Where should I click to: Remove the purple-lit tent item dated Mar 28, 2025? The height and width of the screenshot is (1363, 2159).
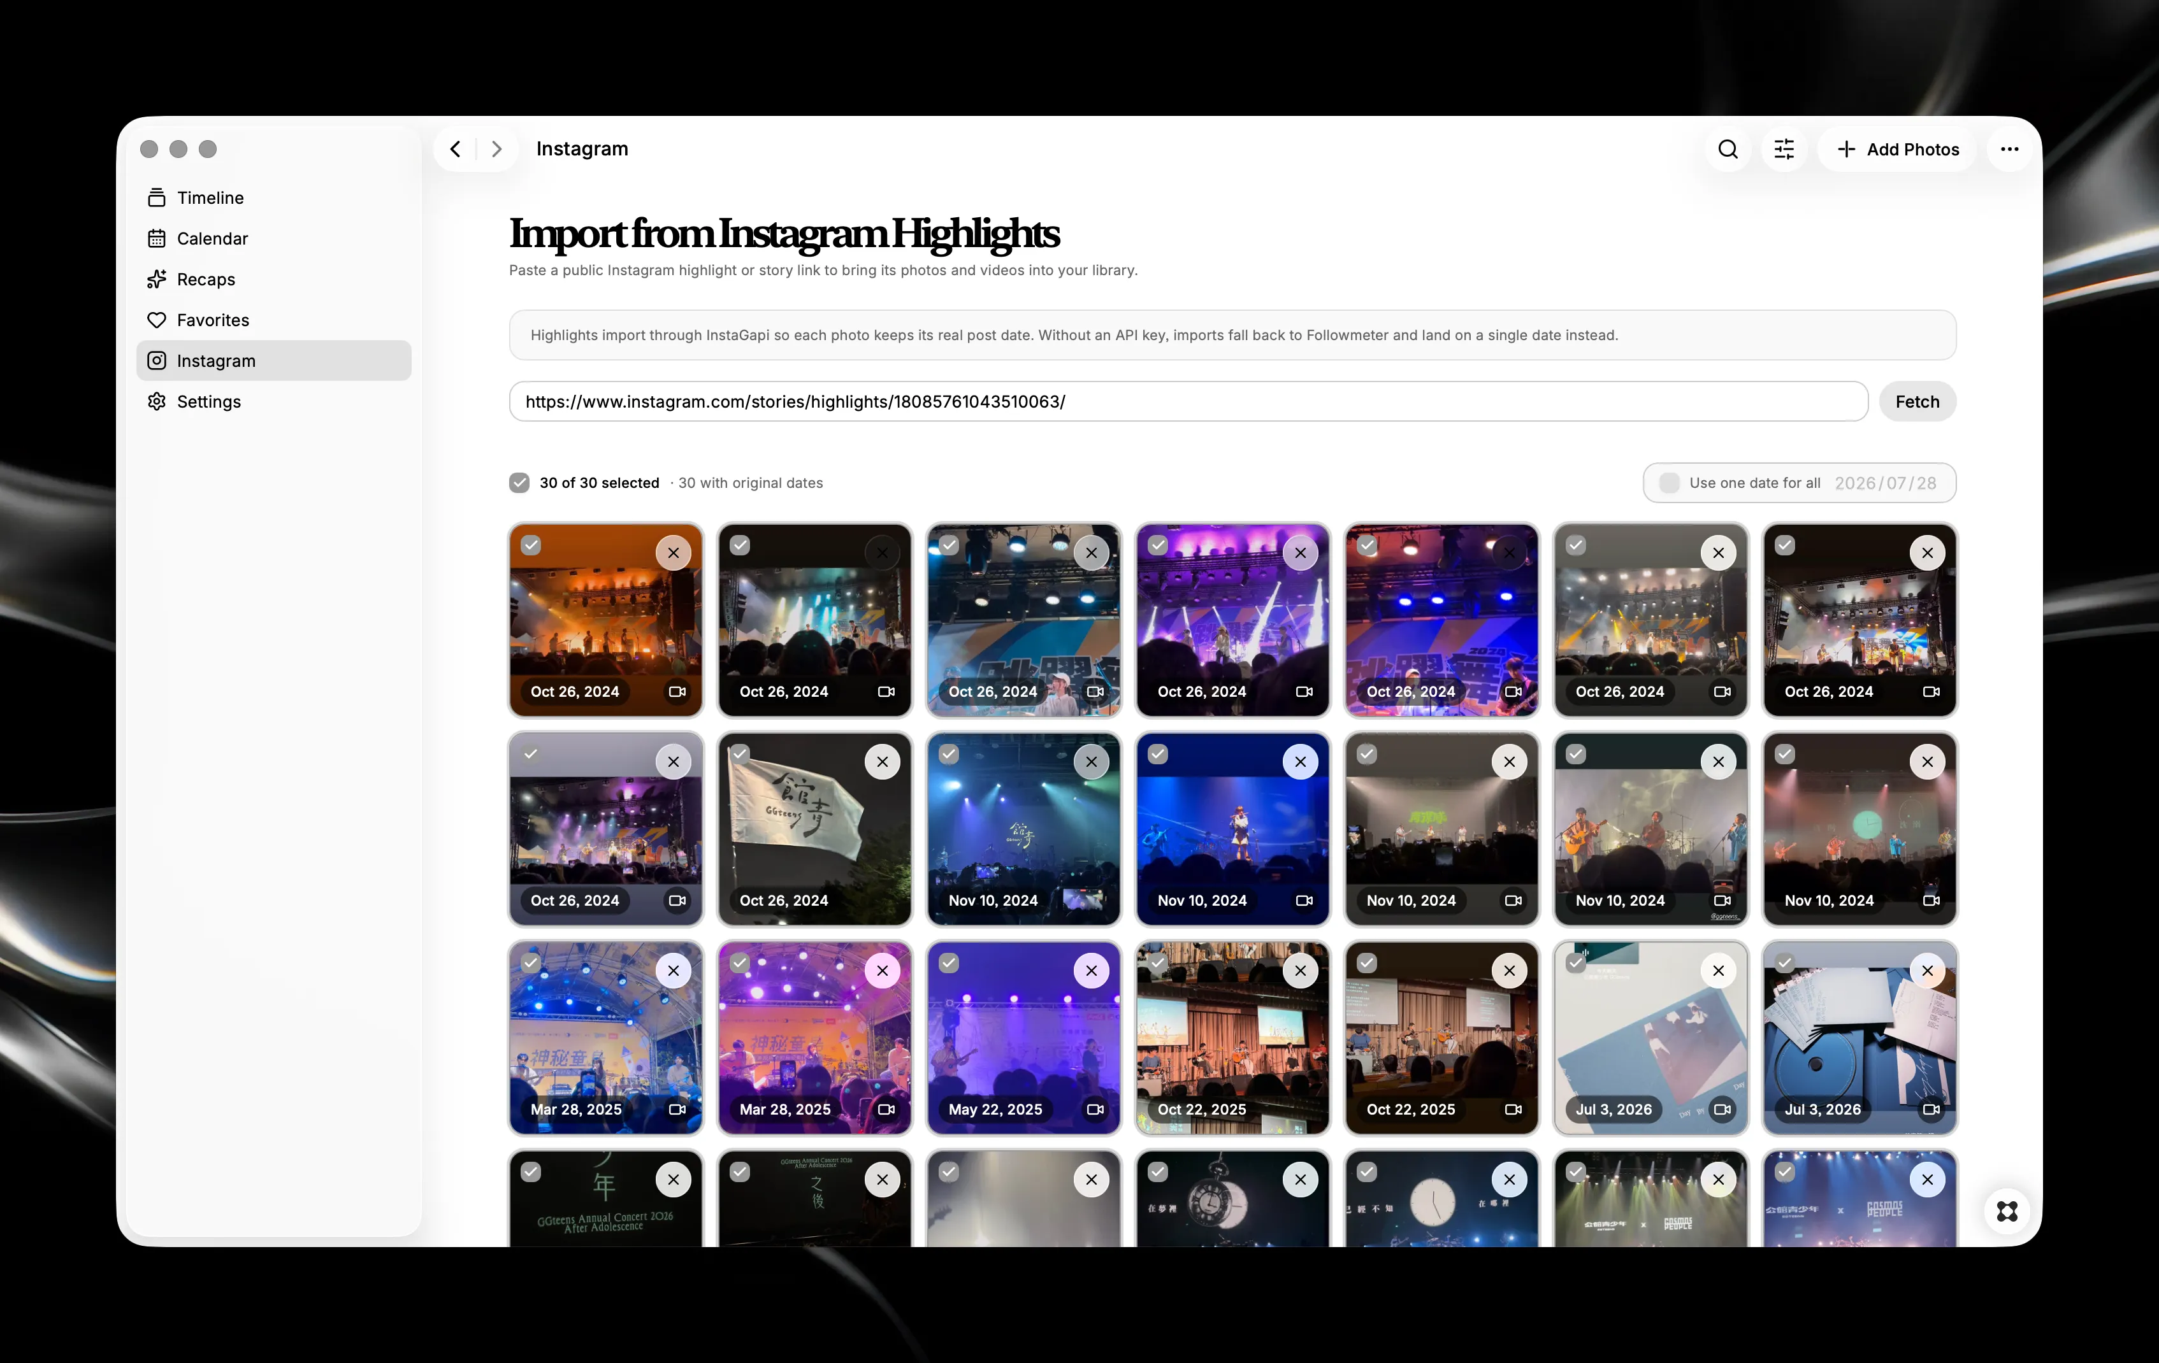(x=882, y=971)
